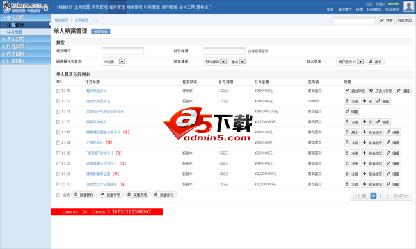Click the magnifier search button in breadcrumb bar
Image resolution: width=416 pixels, height=249 pixels.
click(x=387, y=20)
